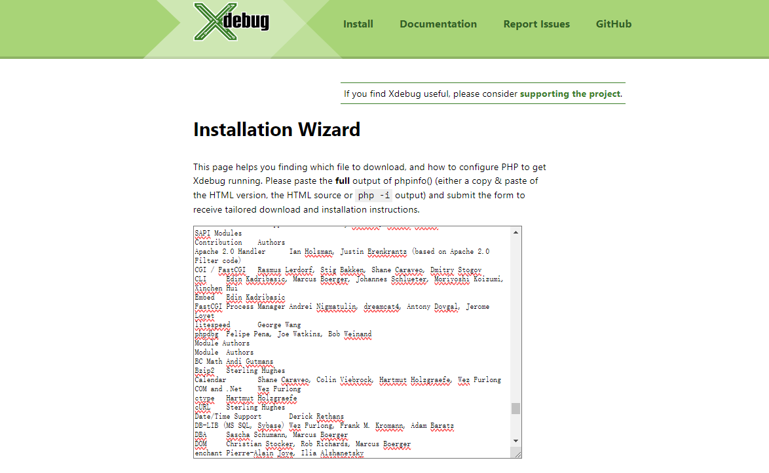Click the 'SAPI Modules' line in textarea
The image size is (769, 473).
tap(218, 233)
